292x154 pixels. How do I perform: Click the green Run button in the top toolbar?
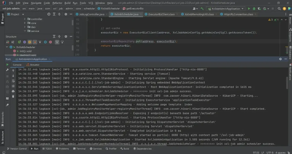[249, 9]
